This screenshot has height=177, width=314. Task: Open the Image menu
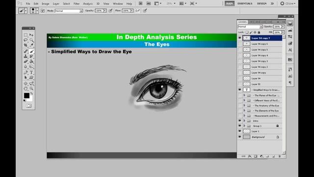[x=46, y=3]
